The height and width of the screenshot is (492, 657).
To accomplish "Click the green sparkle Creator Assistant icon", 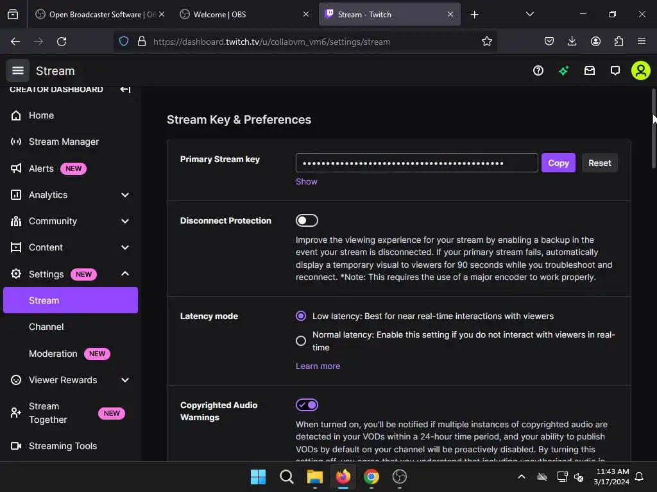I will (563, 70).
